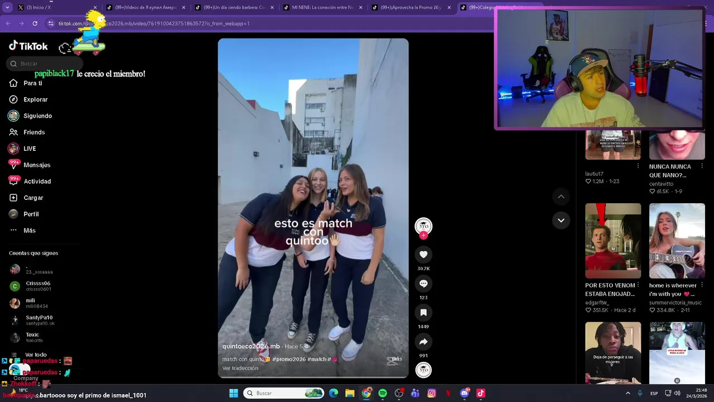Close the Inicio / X tab
The image size is (714, 402).
(x=95, y=7)
